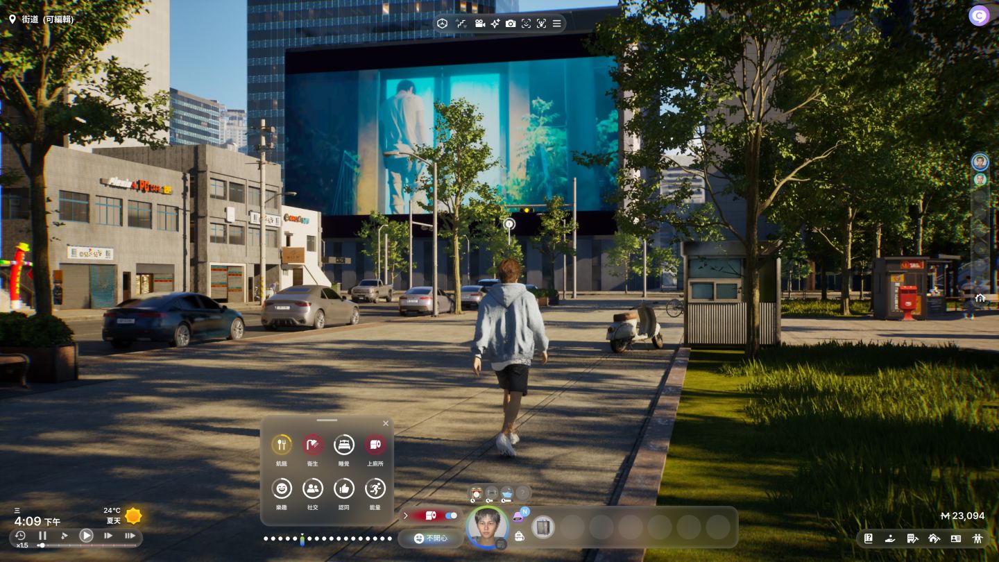Set game speed to fastest forward
999x562 pixels.
(x=130, y=536)
